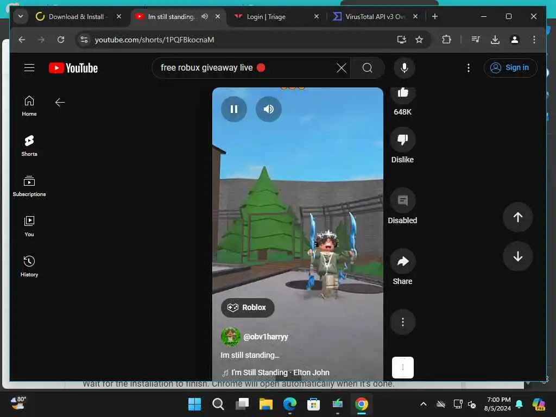Install YouTube app from address bar
Viewport: 556px width, 417px height.
pos(401,40)
